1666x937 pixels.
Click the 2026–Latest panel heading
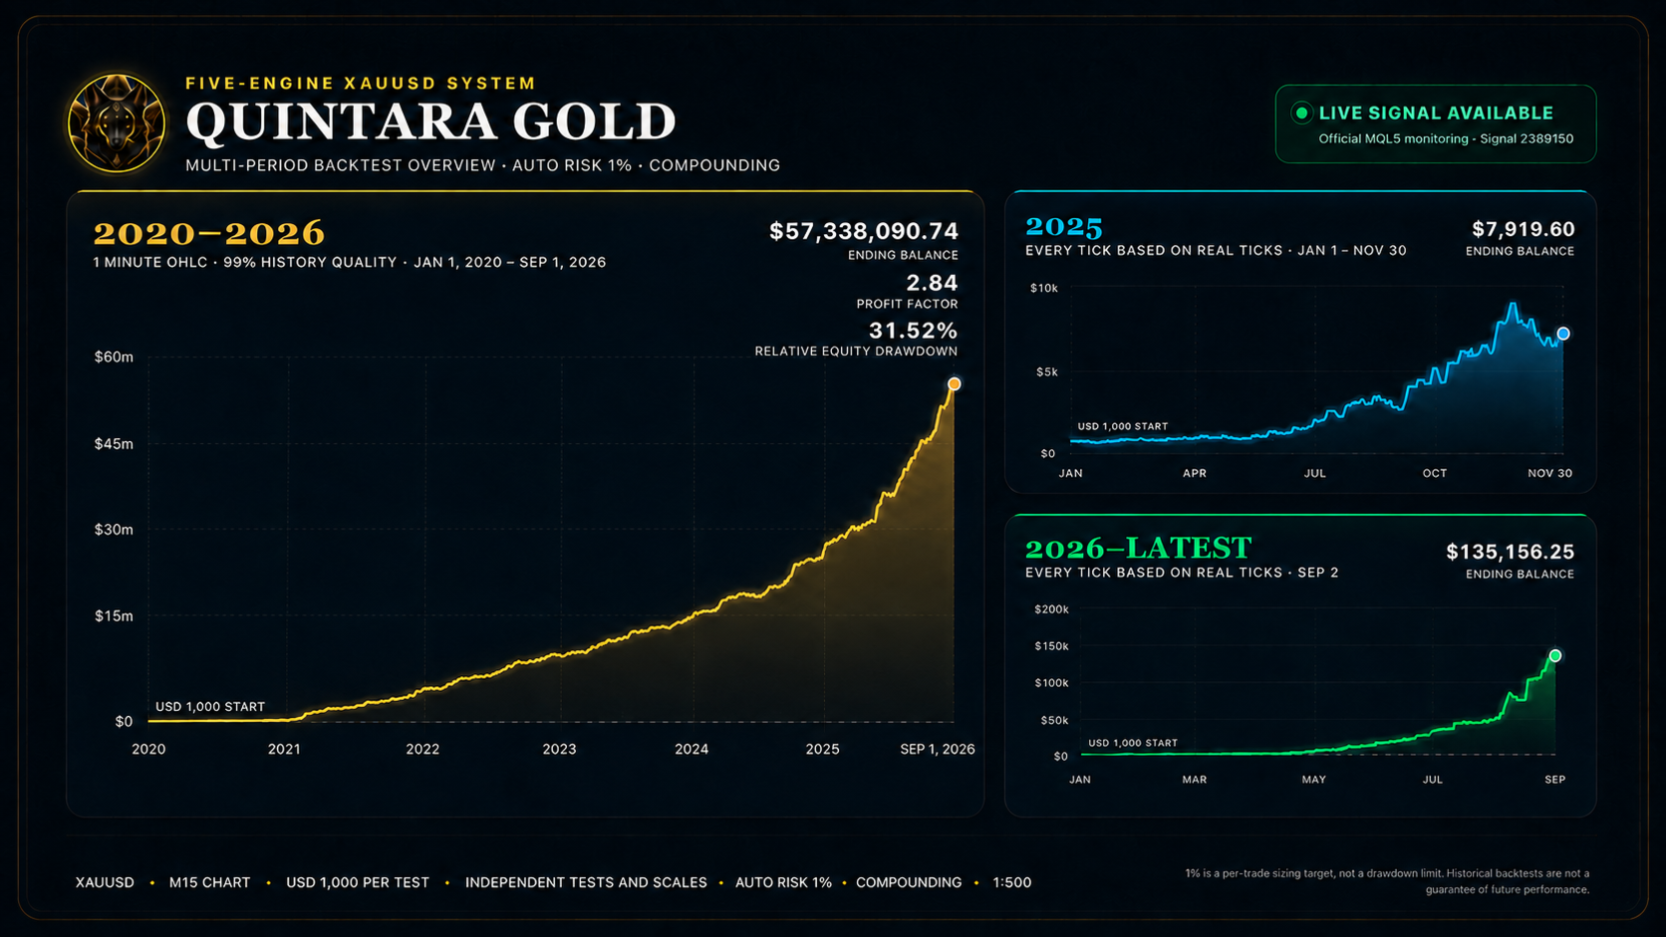pyautogui.click(x=1138, y=549)
